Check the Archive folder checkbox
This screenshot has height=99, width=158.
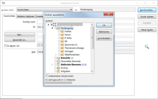55,68
